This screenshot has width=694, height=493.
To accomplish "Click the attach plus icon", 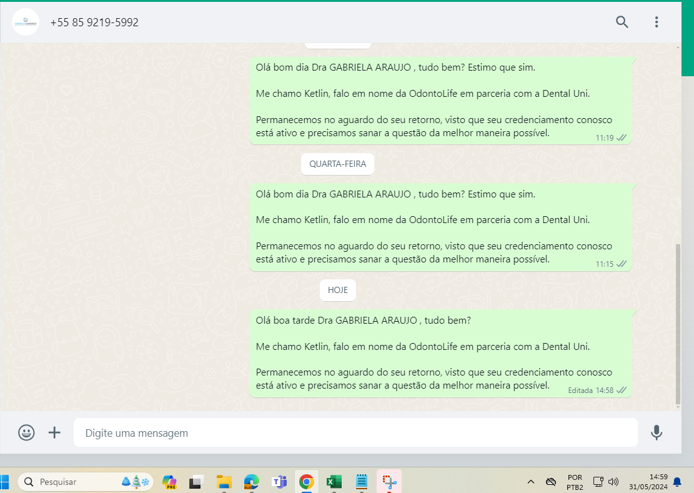I will coord(54,432).
